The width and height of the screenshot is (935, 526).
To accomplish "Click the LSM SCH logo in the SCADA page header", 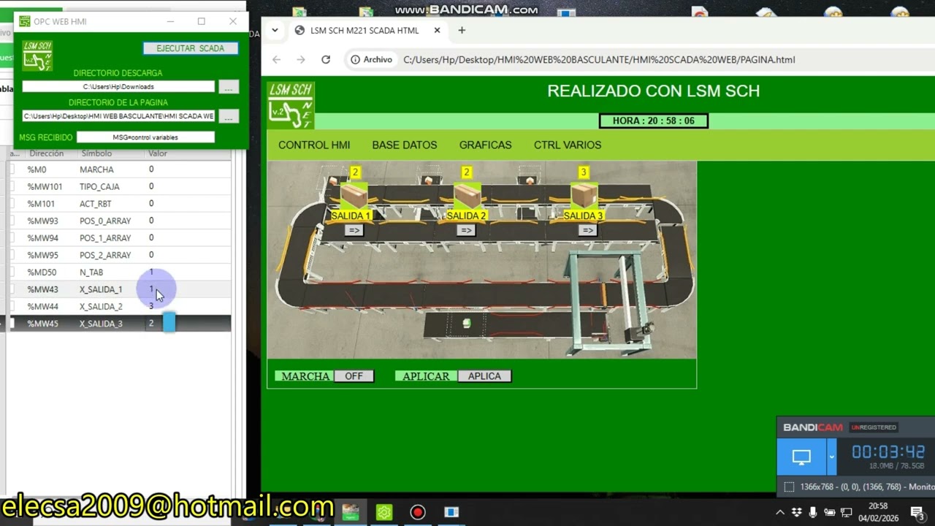I will 291,105.
